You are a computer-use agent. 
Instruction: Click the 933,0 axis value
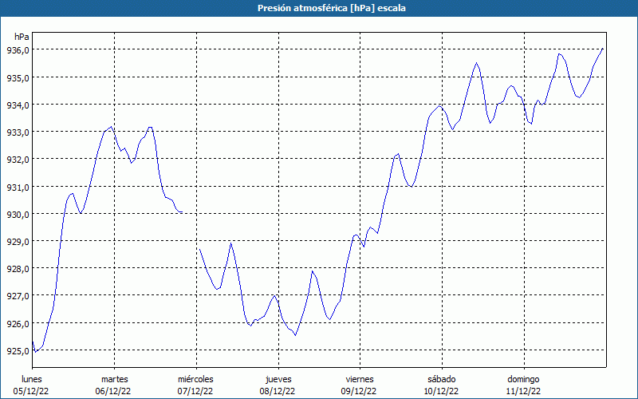[18, 132]
